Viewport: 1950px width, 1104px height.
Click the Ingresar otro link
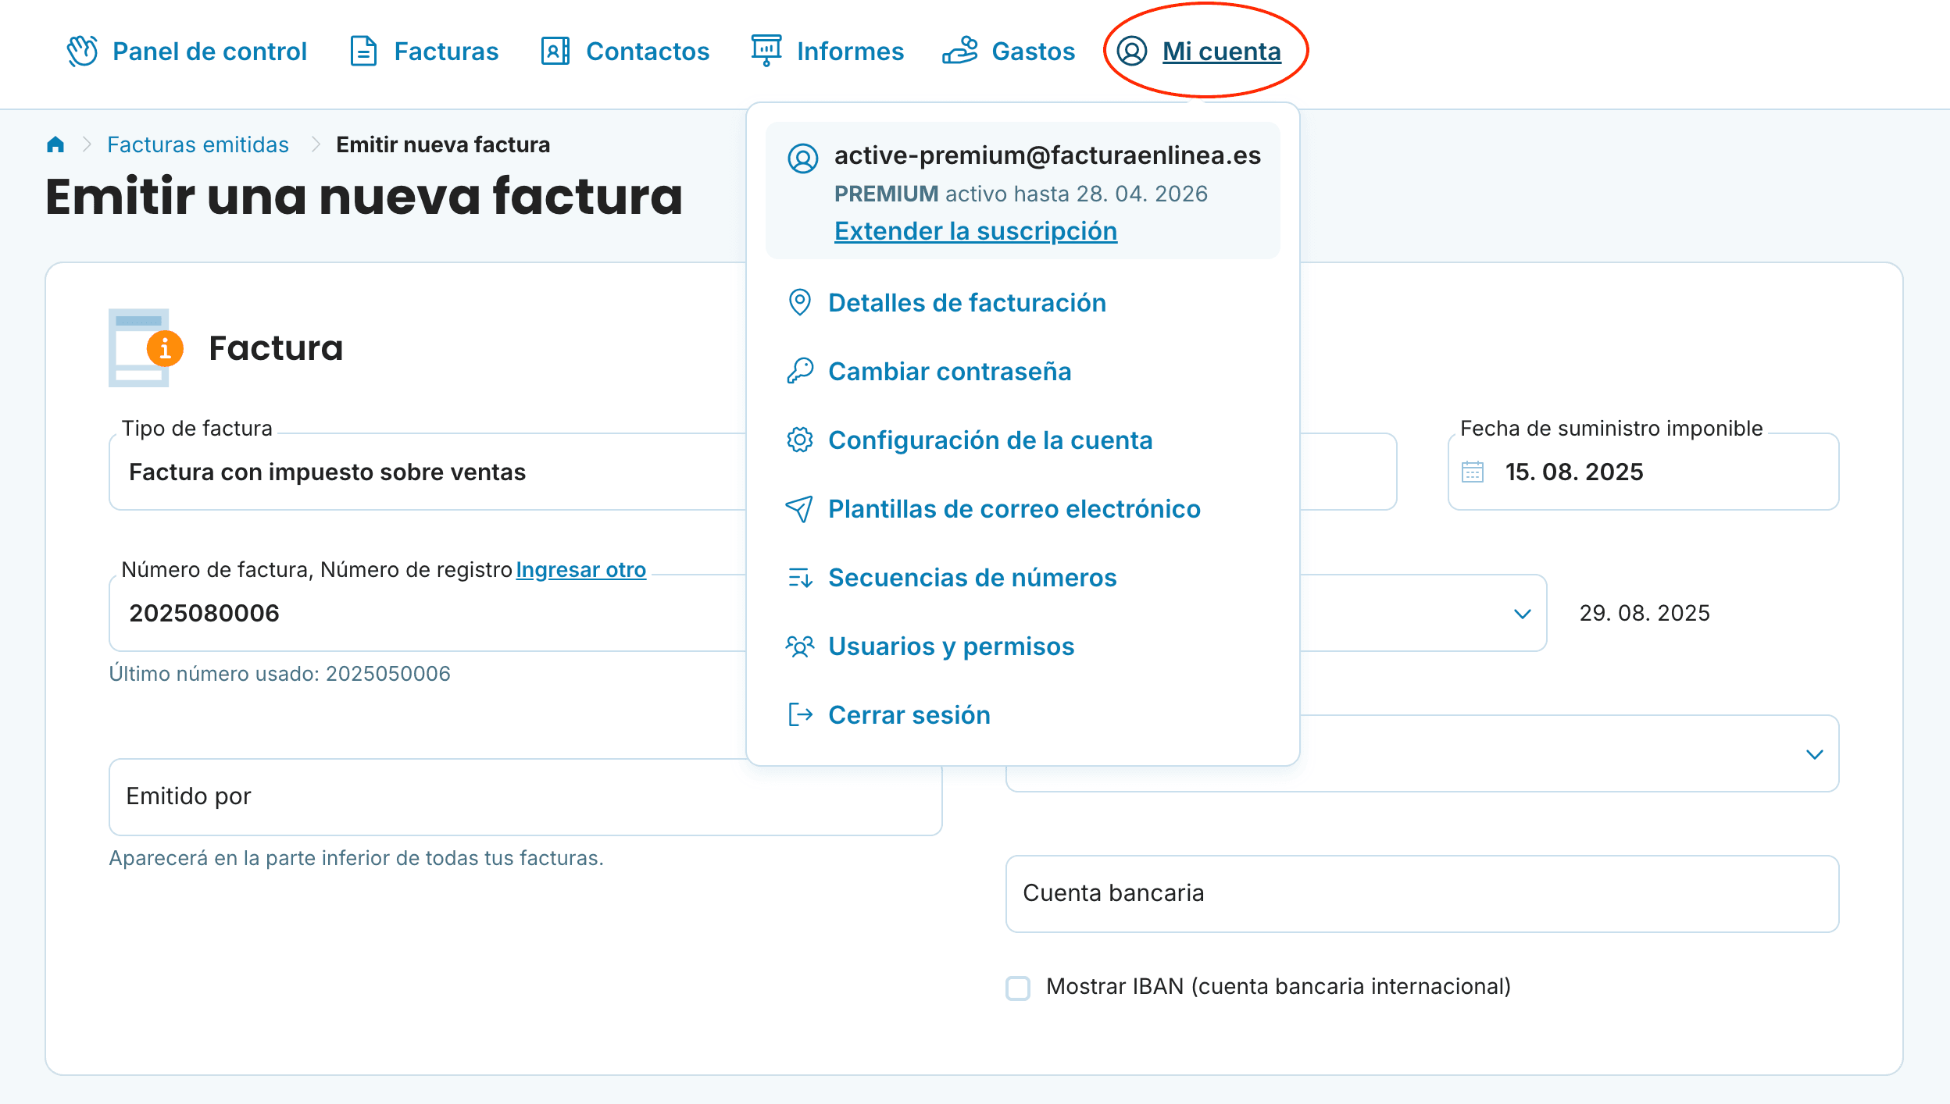581,569
